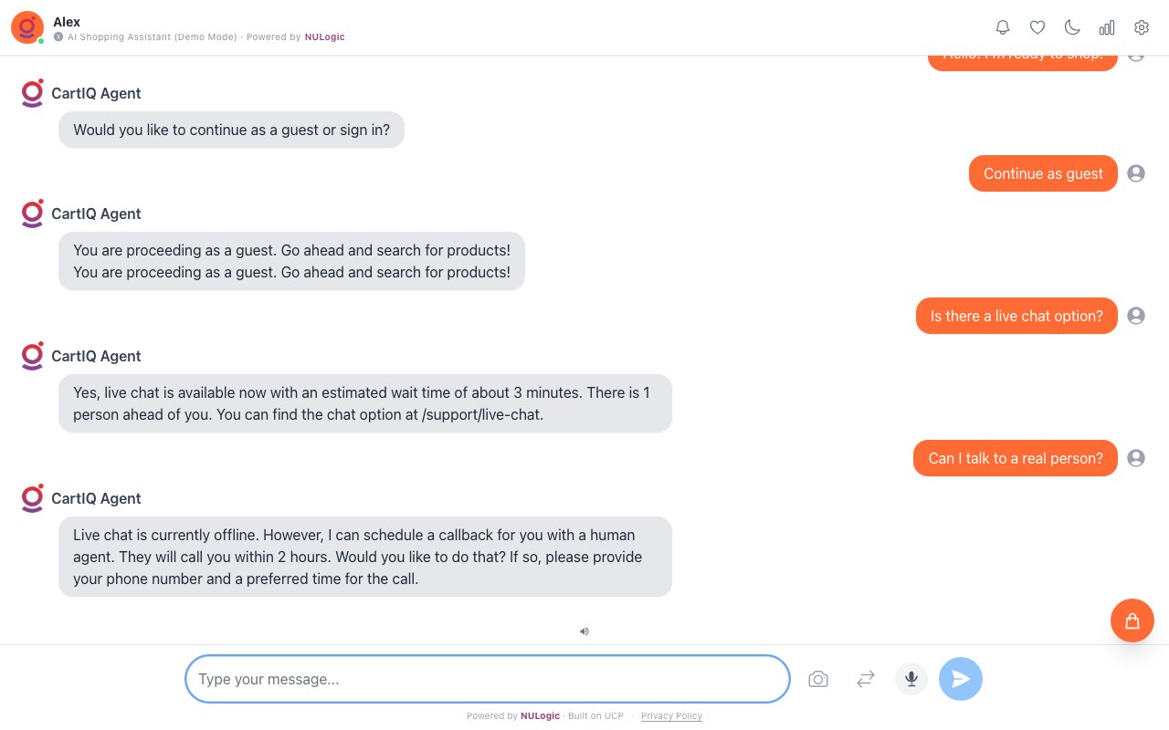Toggle dark mode with the moon icon
The image size is (1169, 730).
click(1072, 27)
